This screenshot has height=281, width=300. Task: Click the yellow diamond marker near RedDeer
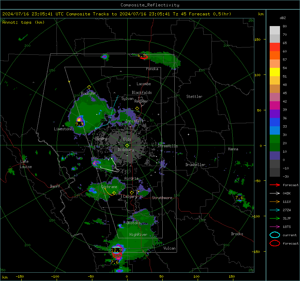137,109
